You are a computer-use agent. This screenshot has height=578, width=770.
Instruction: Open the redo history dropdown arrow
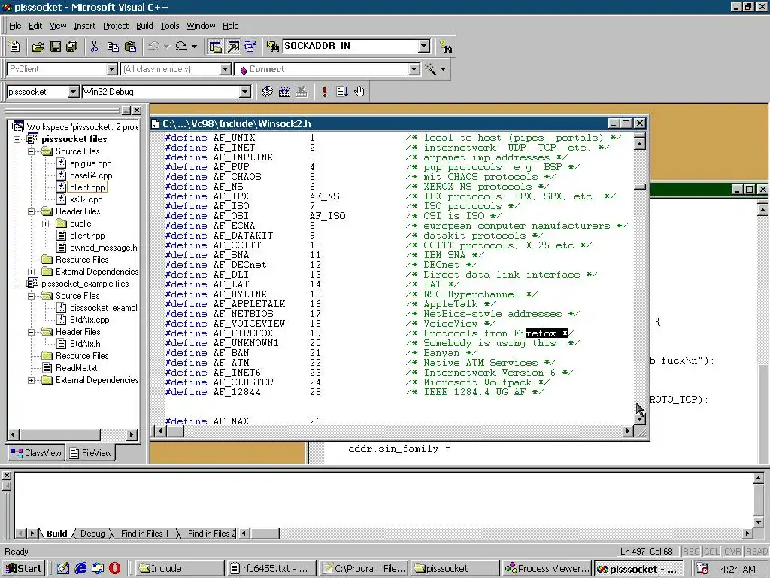tap(195, 47)
